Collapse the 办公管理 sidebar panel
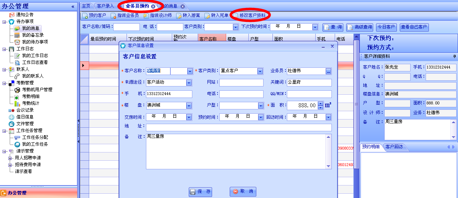 (x=73, y=6)
